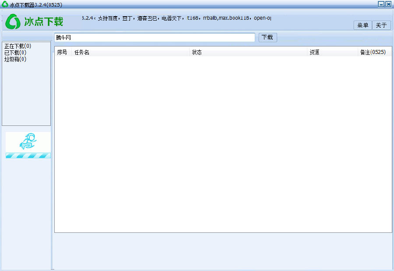Click the striped blue progress bar
Image resolution: width=394 pixels, height=271 pixels.
(x=28, y=156)
